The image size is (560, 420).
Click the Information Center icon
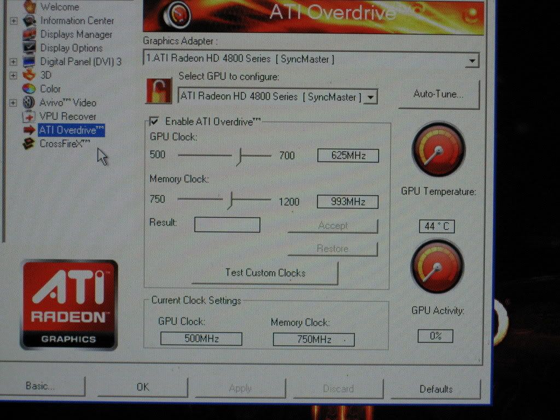click(30, 21)
